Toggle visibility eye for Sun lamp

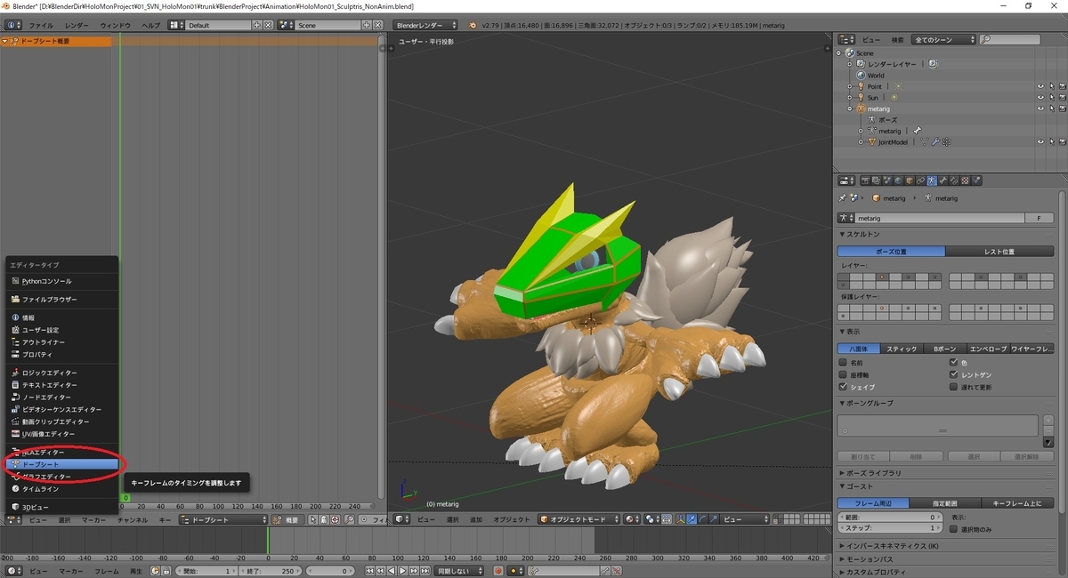coord(1040,97)
